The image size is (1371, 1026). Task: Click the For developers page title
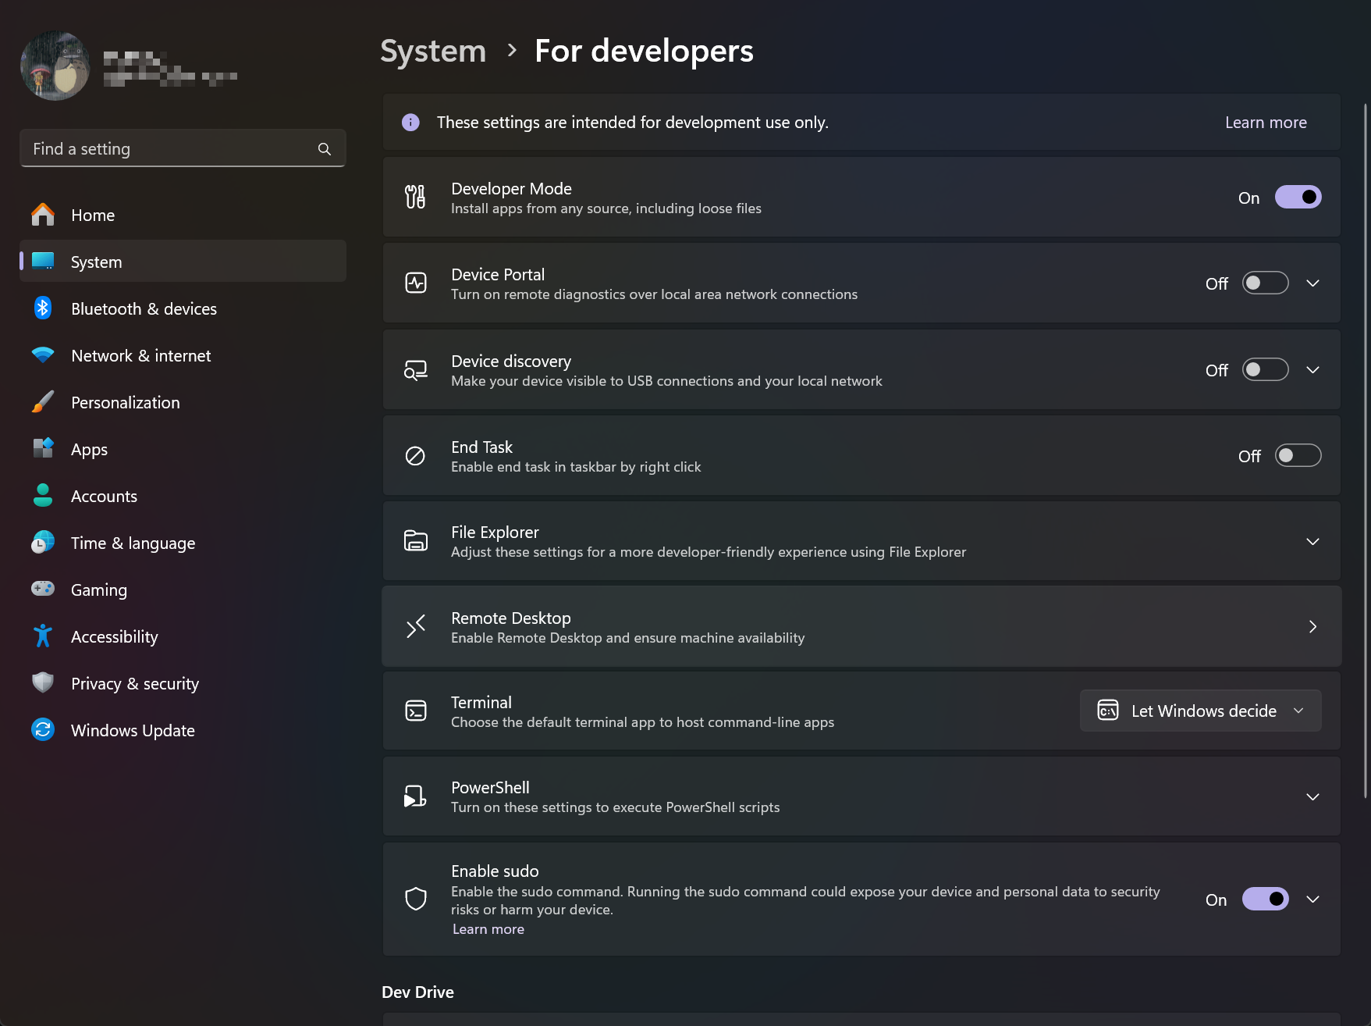[x=644, y=52]
